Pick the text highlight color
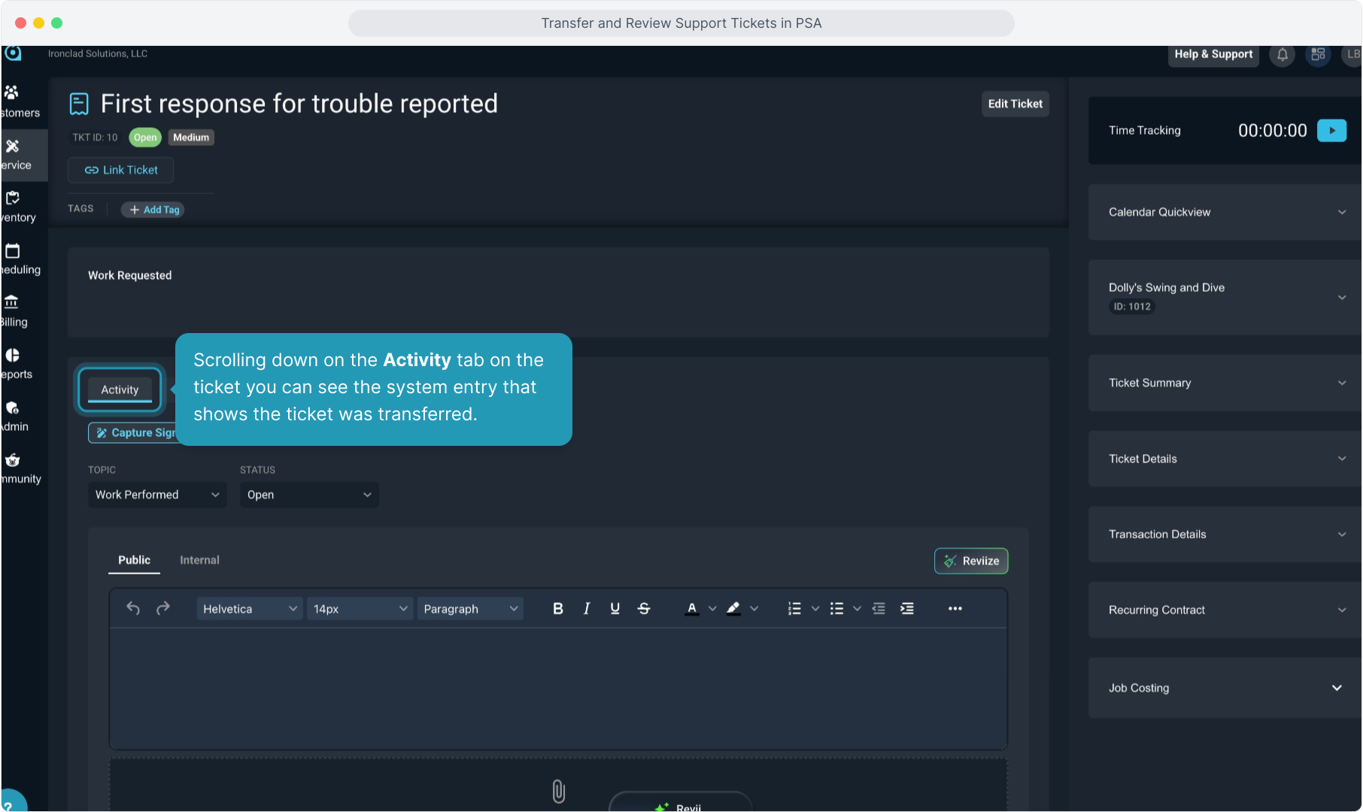 [733, 609]
